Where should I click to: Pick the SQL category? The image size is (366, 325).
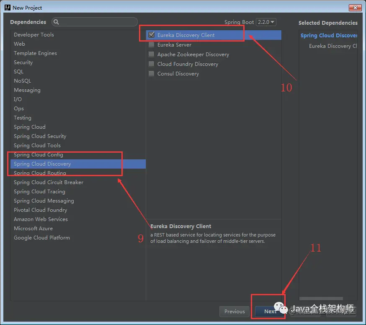78,72
